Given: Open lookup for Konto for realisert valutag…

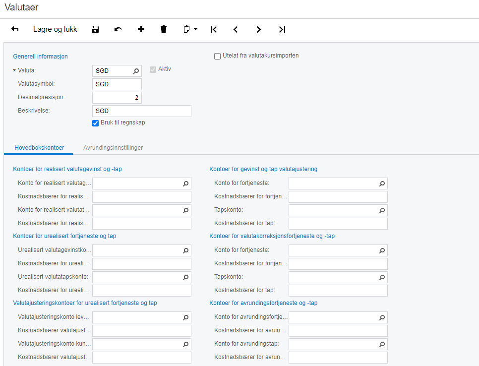Looking at the screenshot, I should pos(185,183).
